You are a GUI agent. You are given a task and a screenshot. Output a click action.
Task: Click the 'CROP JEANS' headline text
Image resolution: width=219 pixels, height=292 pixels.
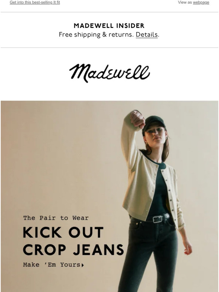click(x=73, y=249)
